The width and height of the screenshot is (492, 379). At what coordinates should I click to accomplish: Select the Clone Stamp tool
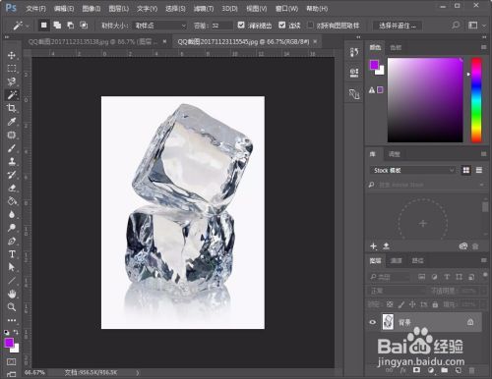(12, 161)
